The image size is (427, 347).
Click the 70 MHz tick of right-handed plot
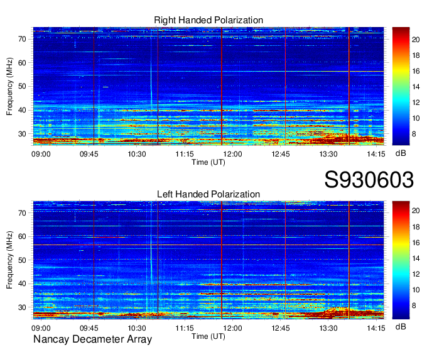coord(23,39)
